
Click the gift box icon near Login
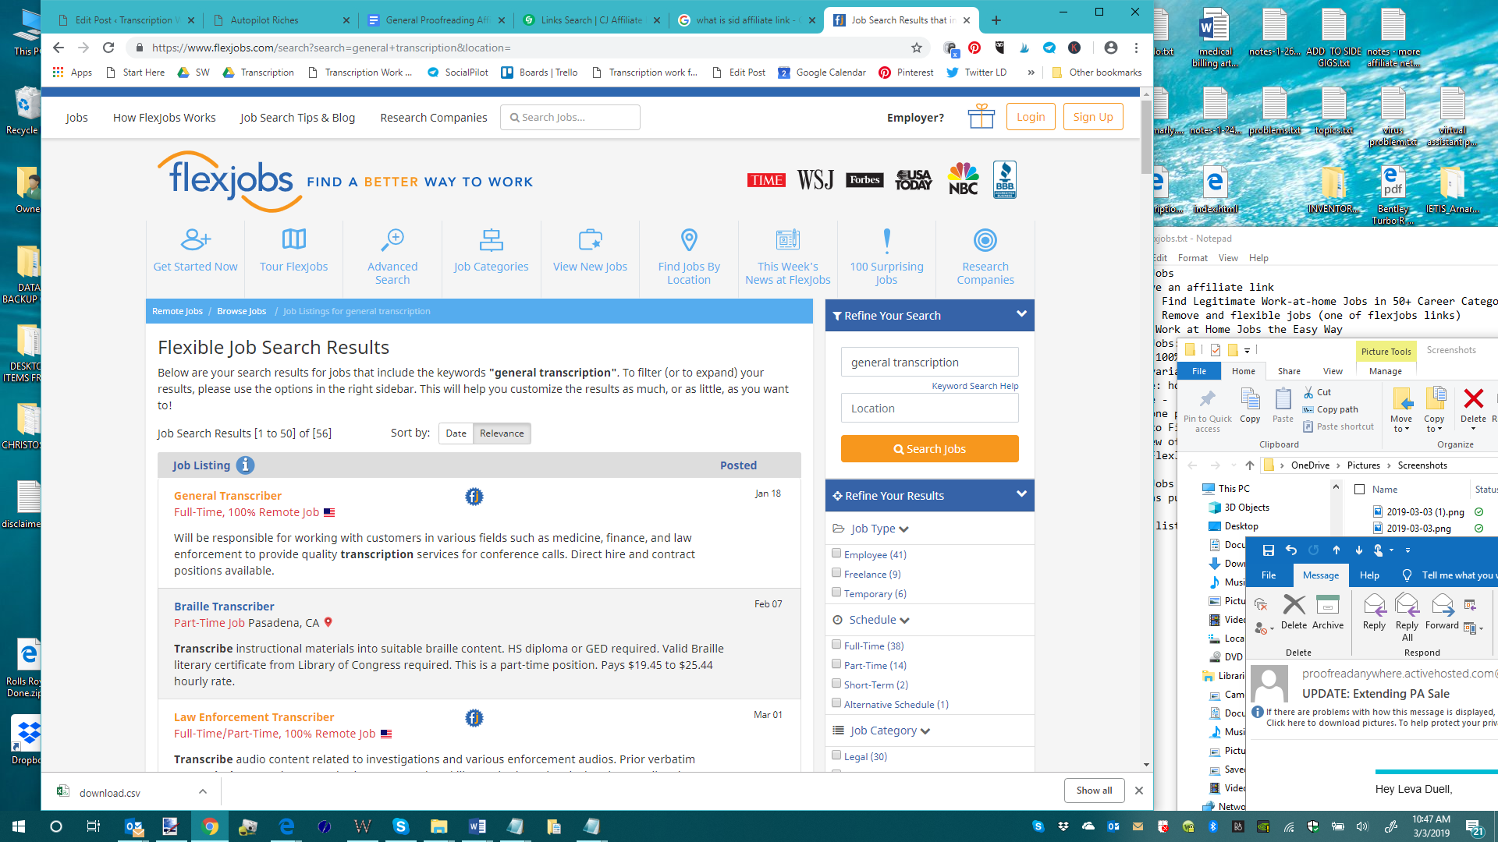click(981, 117)
